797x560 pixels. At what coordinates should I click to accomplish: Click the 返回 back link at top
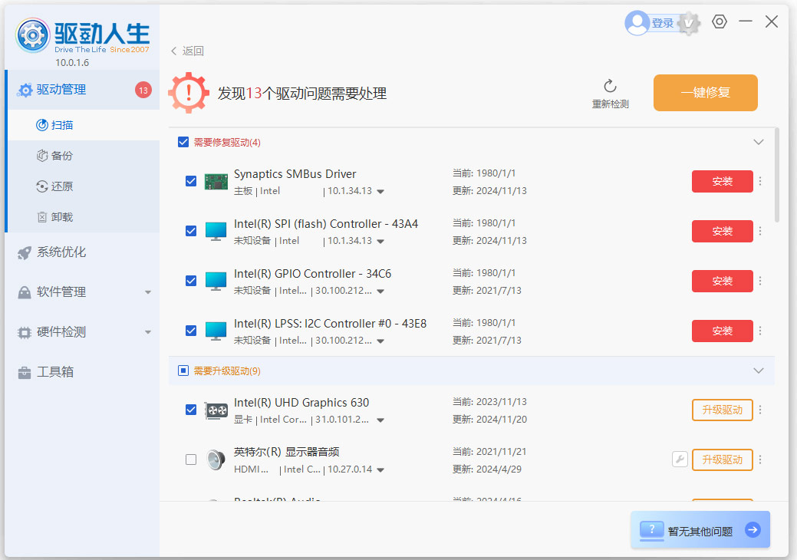(186, 51)
